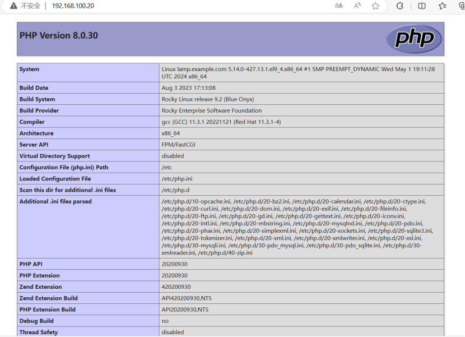Click Additional .ini files parsed label

55,201
